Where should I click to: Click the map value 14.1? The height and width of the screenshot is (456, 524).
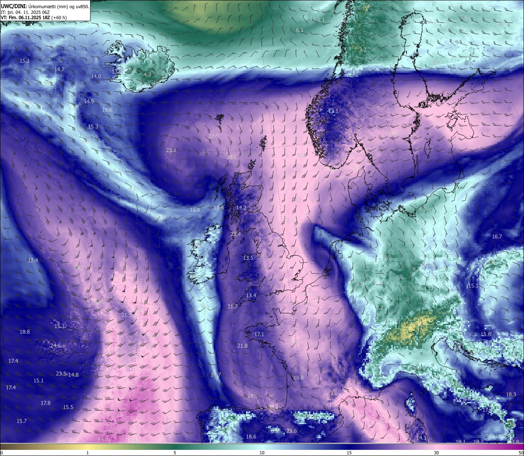coord(421,438)
